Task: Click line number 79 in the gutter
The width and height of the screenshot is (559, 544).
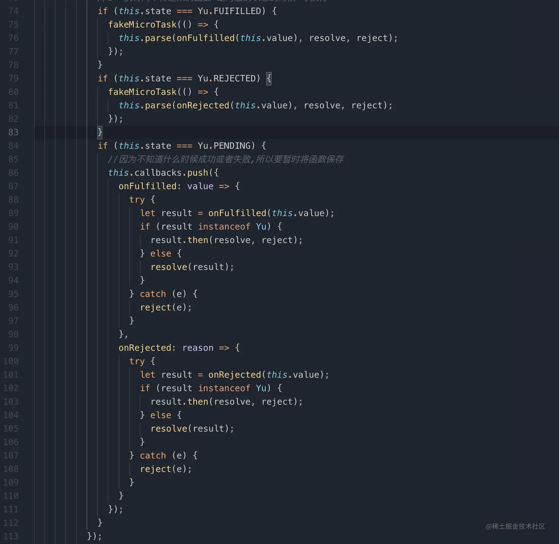Action: 13,78
